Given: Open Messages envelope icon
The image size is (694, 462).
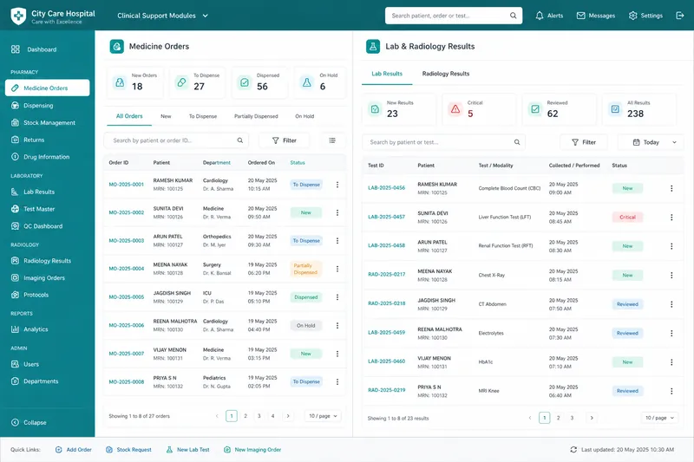Looking at the screenshot, I should click(580, 16).
